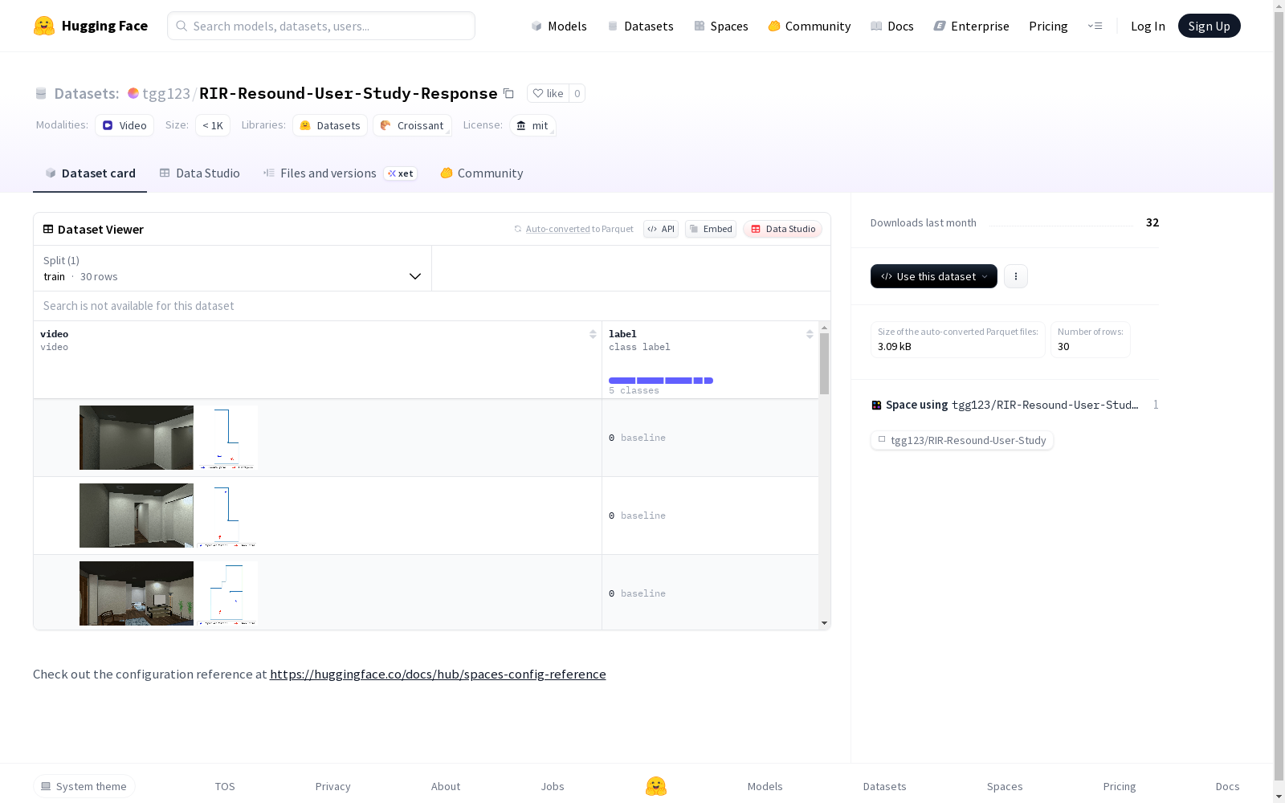The width and height of the screenshot is (1285, 803).
Task: Click the Spaces footer link
Action: tap(1005, 786)
